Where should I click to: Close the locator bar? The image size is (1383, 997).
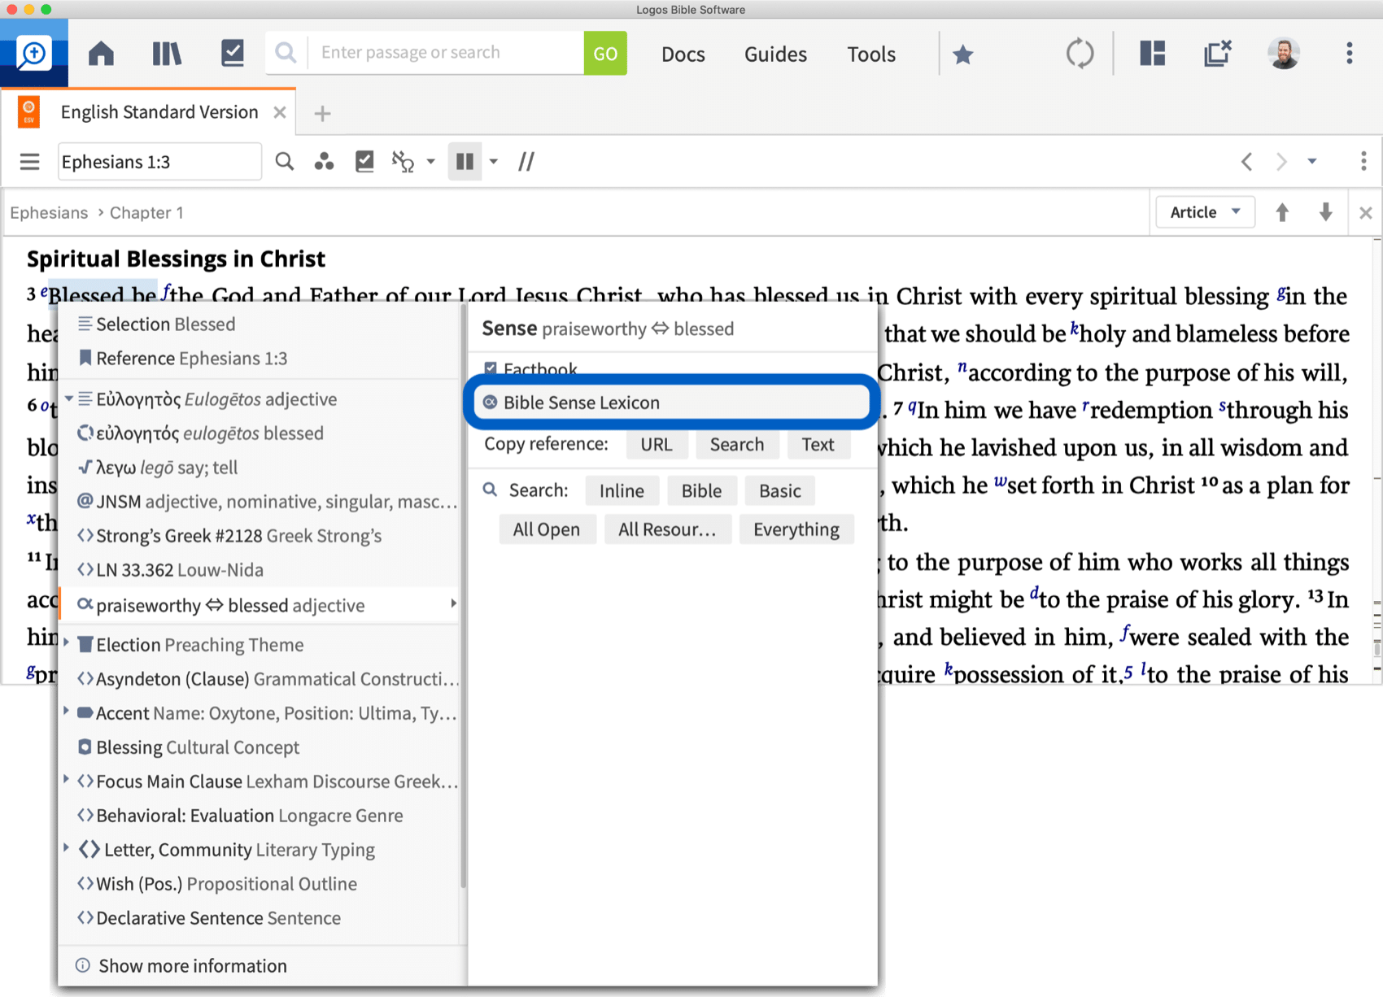(1366, 213)
